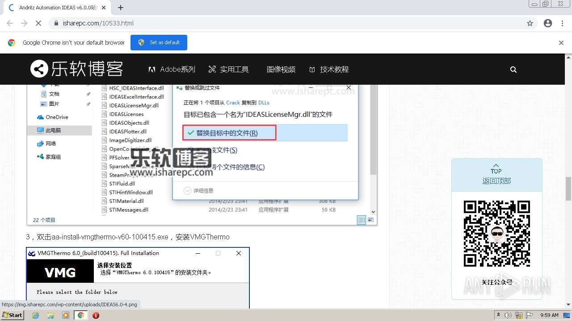
Task: Click the address bar URL
Action: tap(98, 23)
